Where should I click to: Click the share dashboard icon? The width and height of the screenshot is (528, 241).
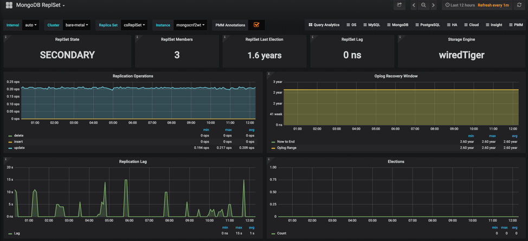pos(400,5)
